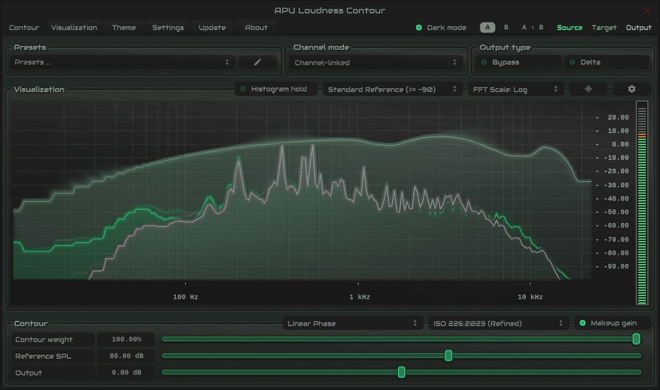Click the APU Loudness Contour title
The width and height of the screenshot is (660, 390).
click(329, 10)
